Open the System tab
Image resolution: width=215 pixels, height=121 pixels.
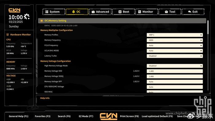[x=54, y=12]
